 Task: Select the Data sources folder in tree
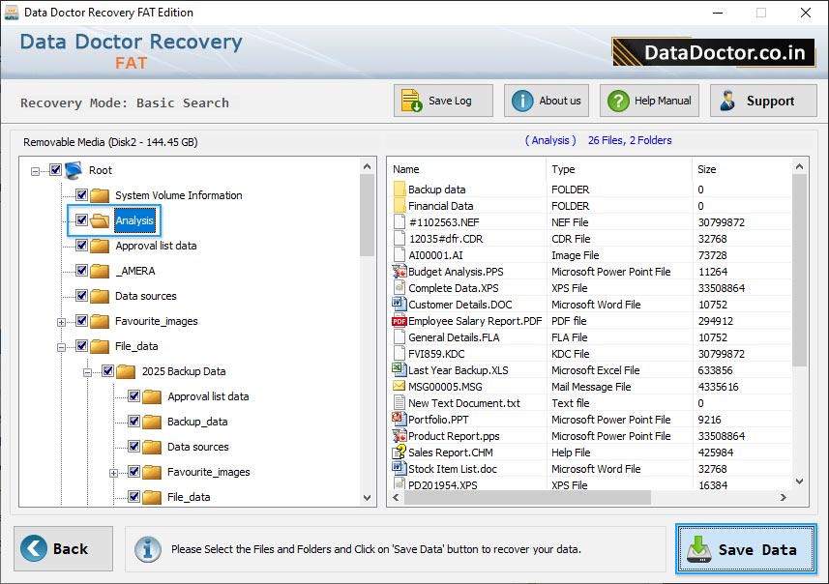pyautogui.click(x=145, y=296)
